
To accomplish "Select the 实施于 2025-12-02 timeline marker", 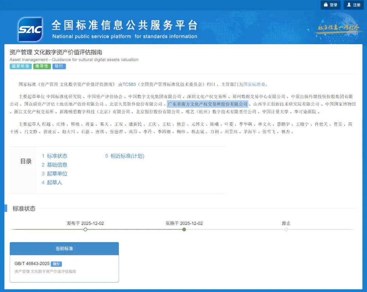I will [x=184, y=229].
